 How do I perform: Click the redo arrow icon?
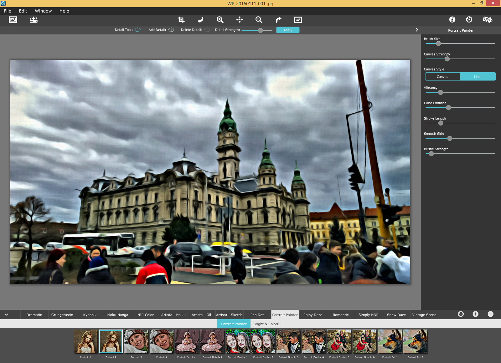click(278, 20)
